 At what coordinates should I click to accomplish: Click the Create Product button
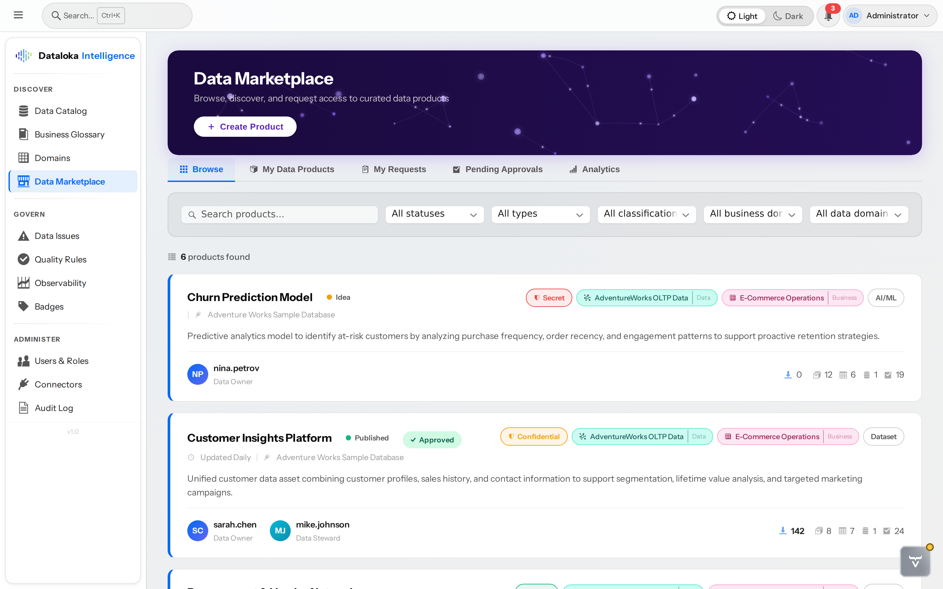[245, 126]
